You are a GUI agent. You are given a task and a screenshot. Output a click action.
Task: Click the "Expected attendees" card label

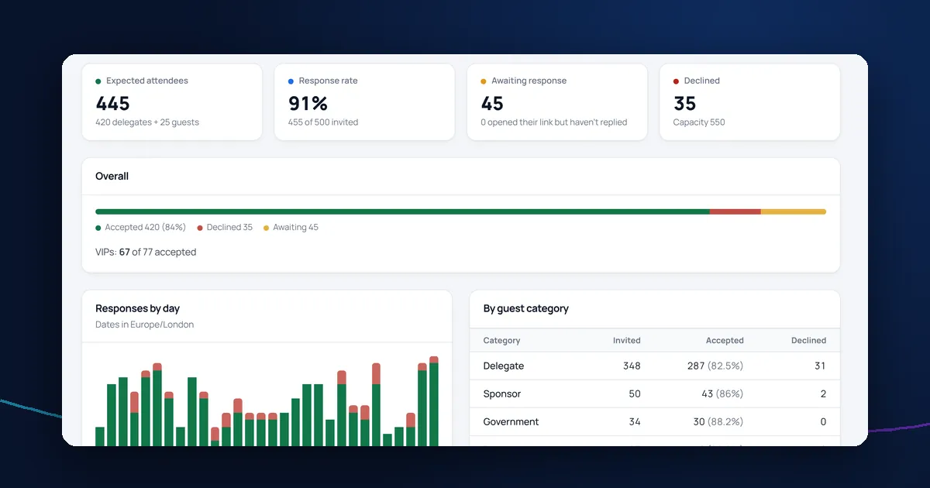pyautogui.click(x=147, y=81)
